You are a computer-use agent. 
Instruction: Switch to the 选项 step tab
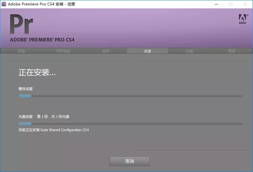(x=105, y=51)
